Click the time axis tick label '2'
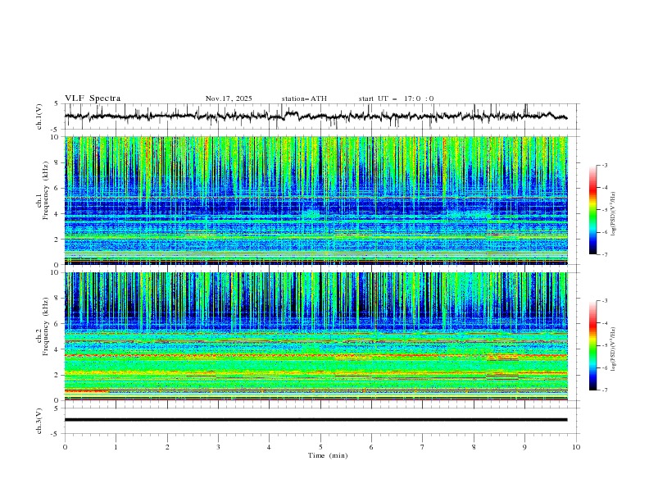 (x=167, y=447)
